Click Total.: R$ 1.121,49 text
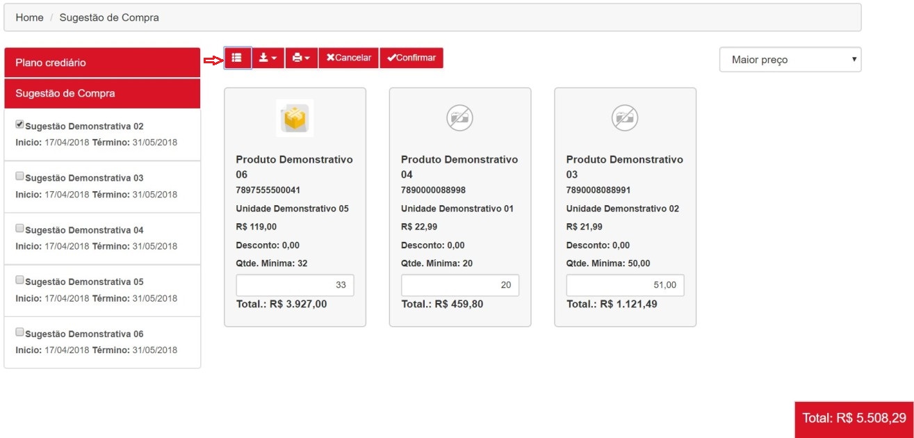Viewport: 914px width, 438px height. [612, 304]
